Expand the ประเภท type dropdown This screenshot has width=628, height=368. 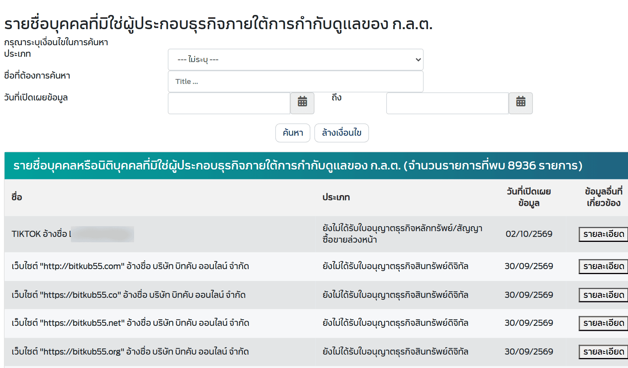(295, 59)
